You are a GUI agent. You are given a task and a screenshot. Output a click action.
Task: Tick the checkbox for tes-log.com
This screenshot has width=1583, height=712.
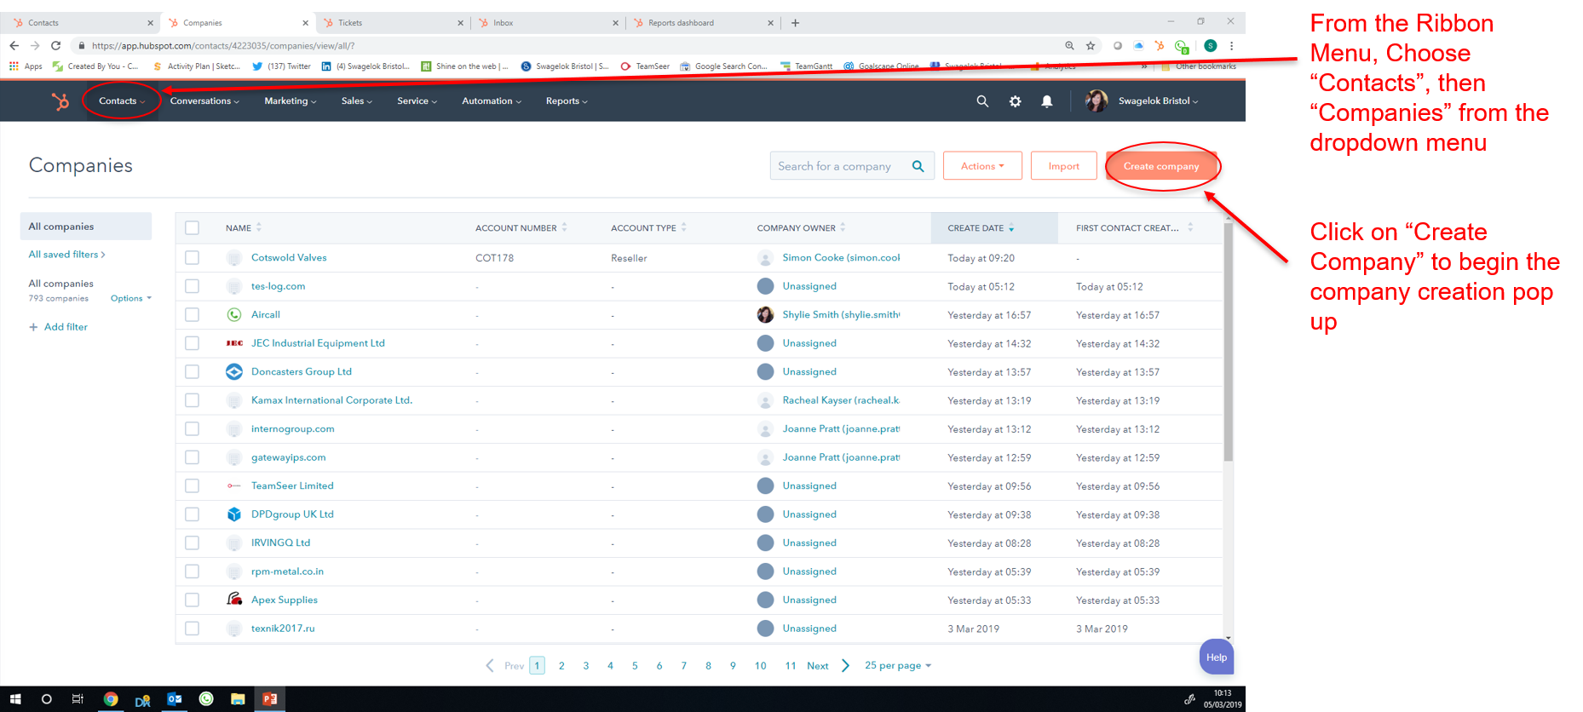pos(193,286)
